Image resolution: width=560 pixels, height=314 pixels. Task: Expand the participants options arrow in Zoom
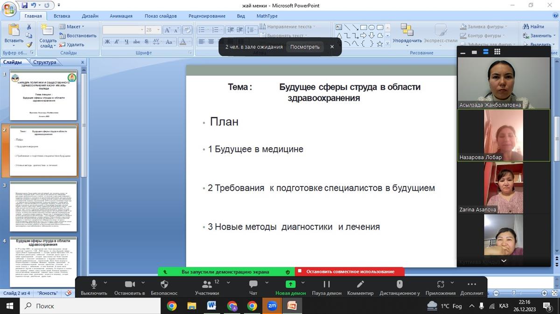[229, 282]
